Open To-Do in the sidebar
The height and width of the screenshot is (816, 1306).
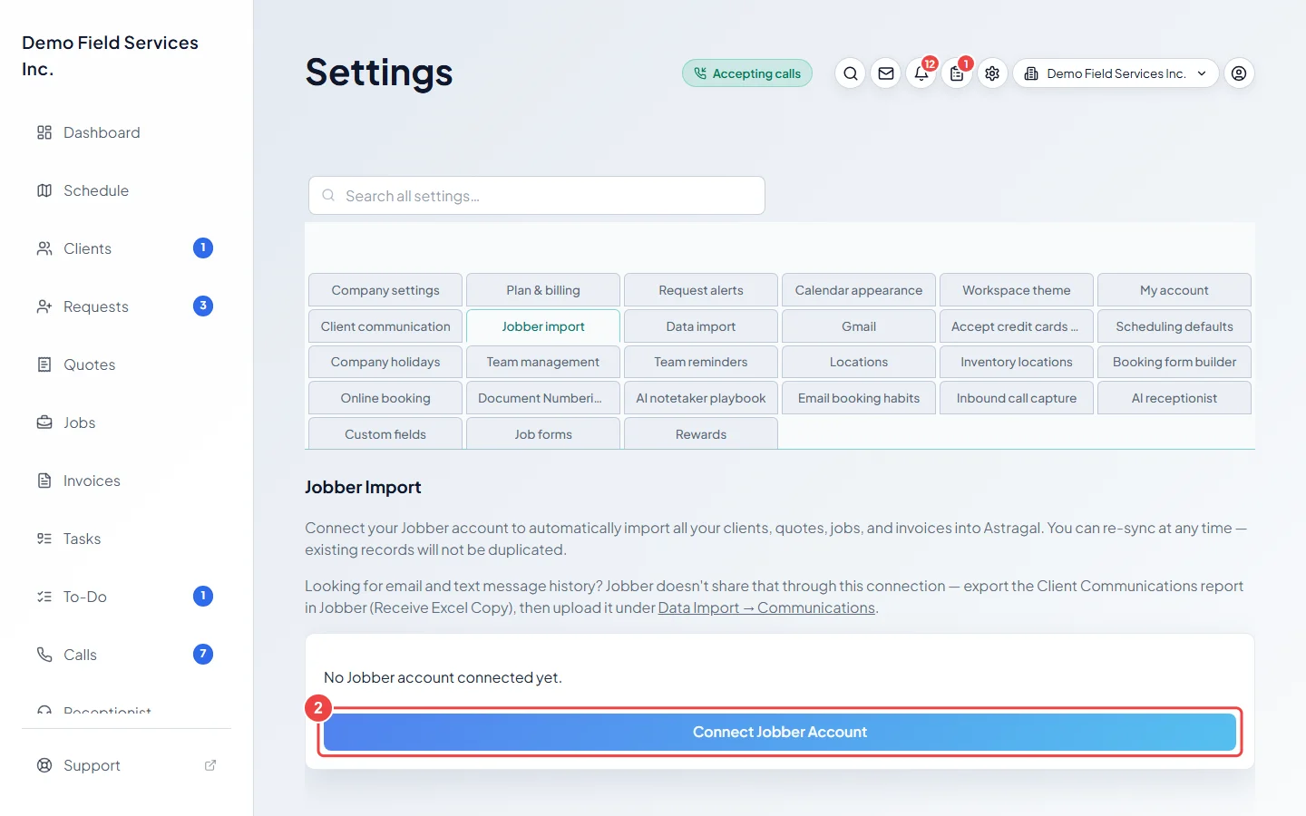click(127, 597)
